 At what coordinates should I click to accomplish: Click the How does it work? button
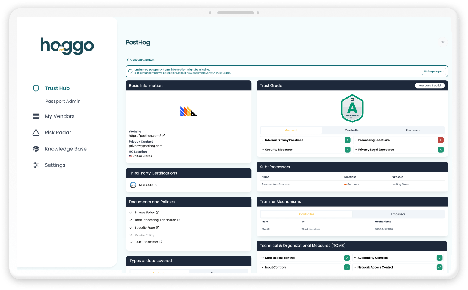coord(429,86)
